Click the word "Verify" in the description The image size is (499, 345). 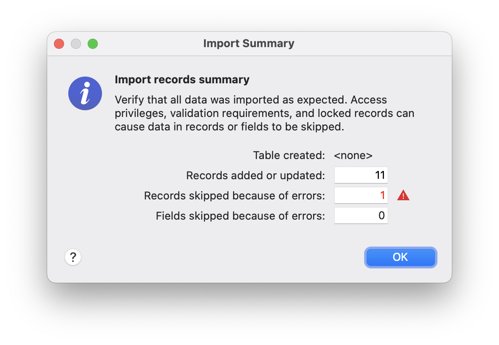pyautogui.click(x=128, y=100)
